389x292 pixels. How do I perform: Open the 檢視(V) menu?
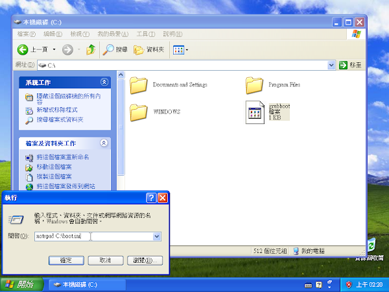point(80,34)
